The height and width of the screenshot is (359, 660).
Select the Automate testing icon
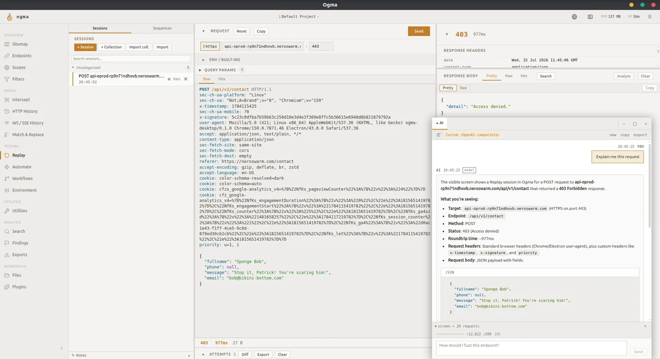(x=7, y=167)
